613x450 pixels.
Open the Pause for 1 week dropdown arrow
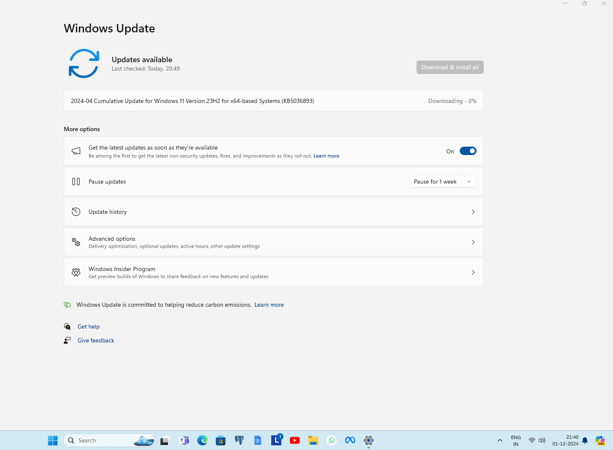[x=469, y=182]
